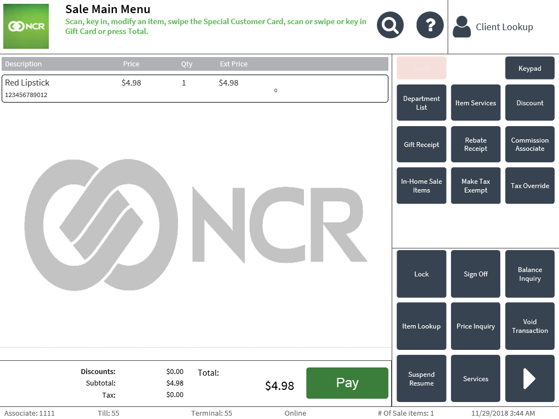Viewport: 559px width, 419px height.
Task: Click the NCR logo in header
Action: 26,26
